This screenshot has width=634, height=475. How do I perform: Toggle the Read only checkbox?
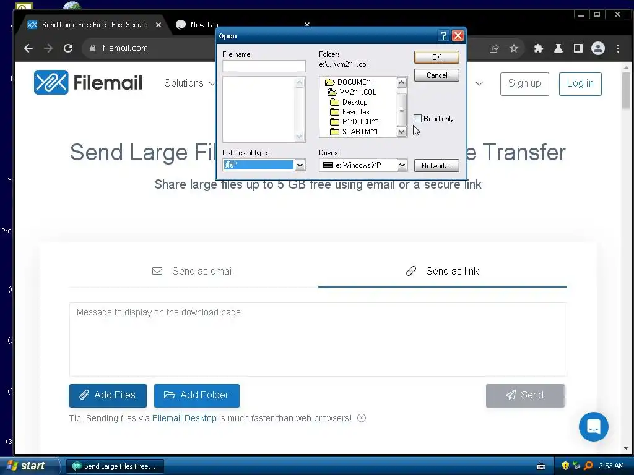click(418, 118)
